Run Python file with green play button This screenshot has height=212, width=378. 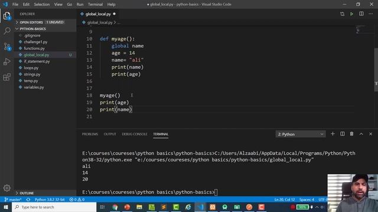352,14
